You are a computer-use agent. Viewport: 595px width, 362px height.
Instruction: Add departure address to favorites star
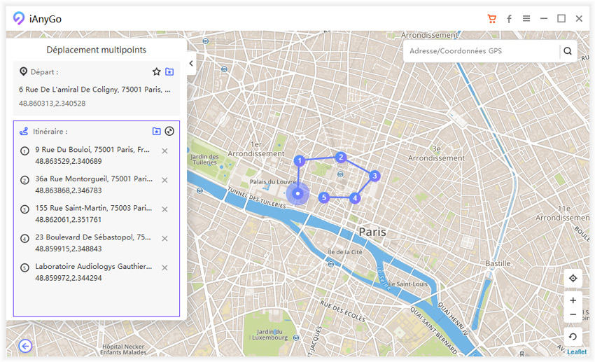click(x=156, y=71)
